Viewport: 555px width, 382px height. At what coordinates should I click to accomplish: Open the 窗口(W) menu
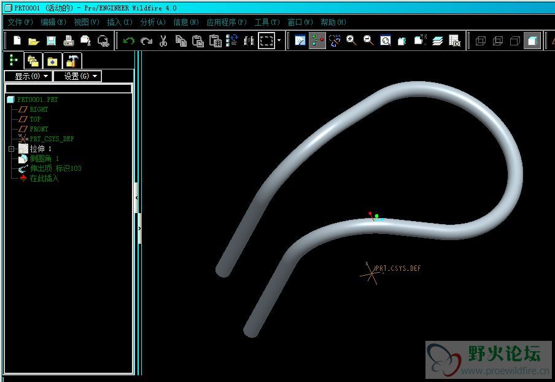[300, 22]
